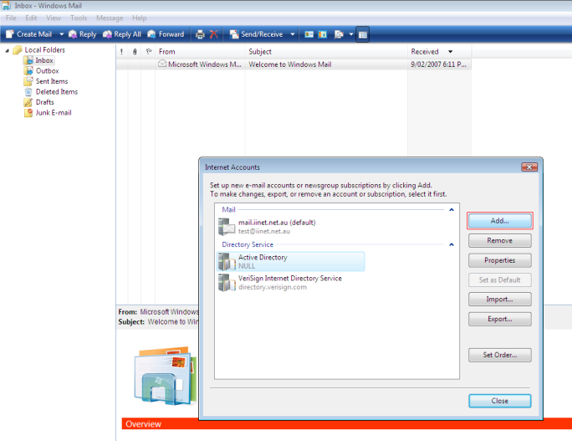Image resolution: width=572 pixels, height=441 pixels.
Task: Click the Remove button
Action: point(500,240)
